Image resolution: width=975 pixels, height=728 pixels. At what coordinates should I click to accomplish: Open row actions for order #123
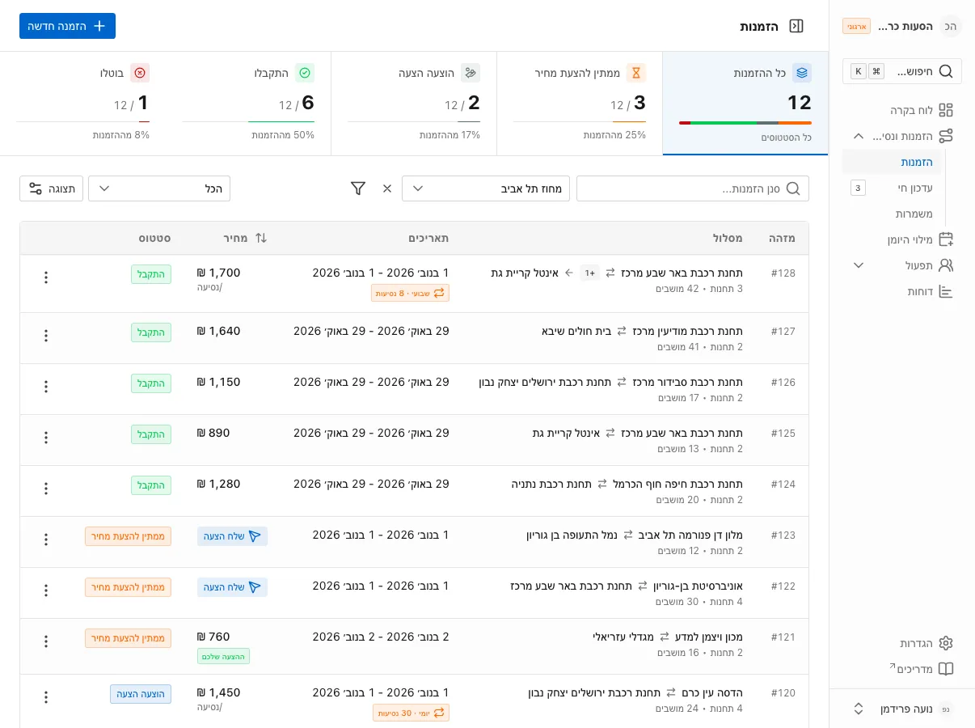[x=46, y=540]
